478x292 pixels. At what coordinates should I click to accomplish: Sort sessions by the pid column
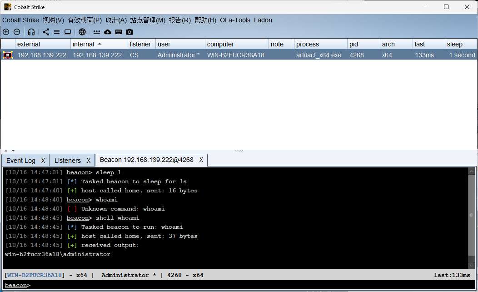pos(363,44)
